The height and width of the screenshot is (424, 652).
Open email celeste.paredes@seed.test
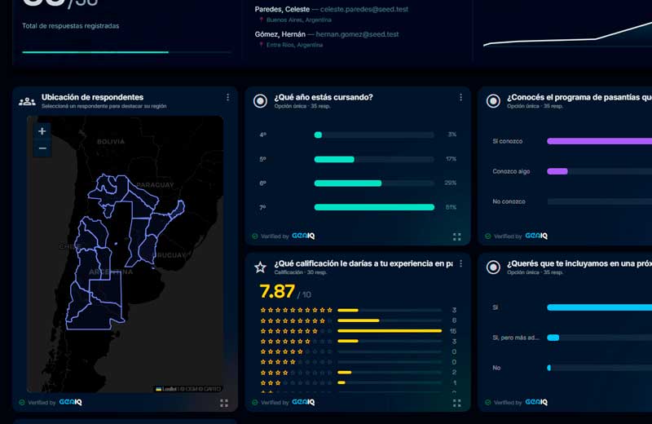(x=363, y=9)
